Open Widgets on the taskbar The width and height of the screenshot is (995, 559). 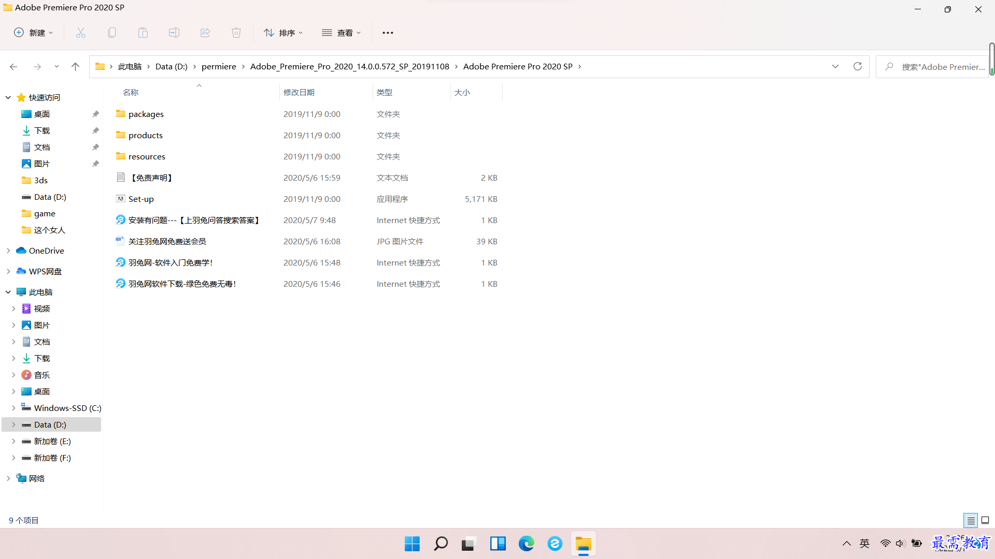tap(497, 543)
